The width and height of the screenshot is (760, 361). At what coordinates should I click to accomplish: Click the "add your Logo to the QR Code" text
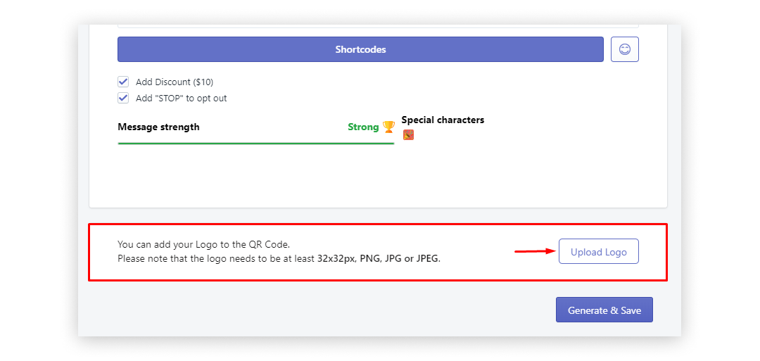coord(203,244)
